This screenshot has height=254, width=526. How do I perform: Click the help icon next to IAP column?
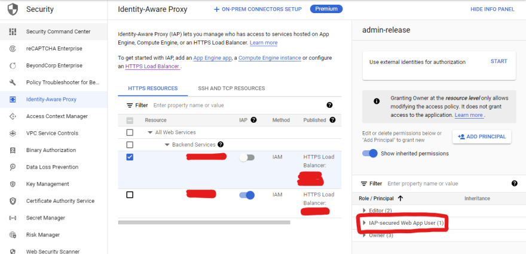click(253, 120)
